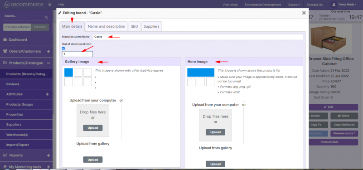Open Contact Us link
Viewport: 363px width, 170px height.
point(315,5)
